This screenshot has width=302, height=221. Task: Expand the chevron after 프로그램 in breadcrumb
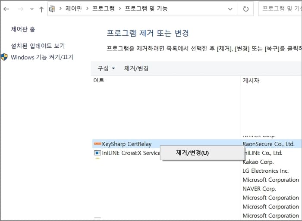(120, 9)
